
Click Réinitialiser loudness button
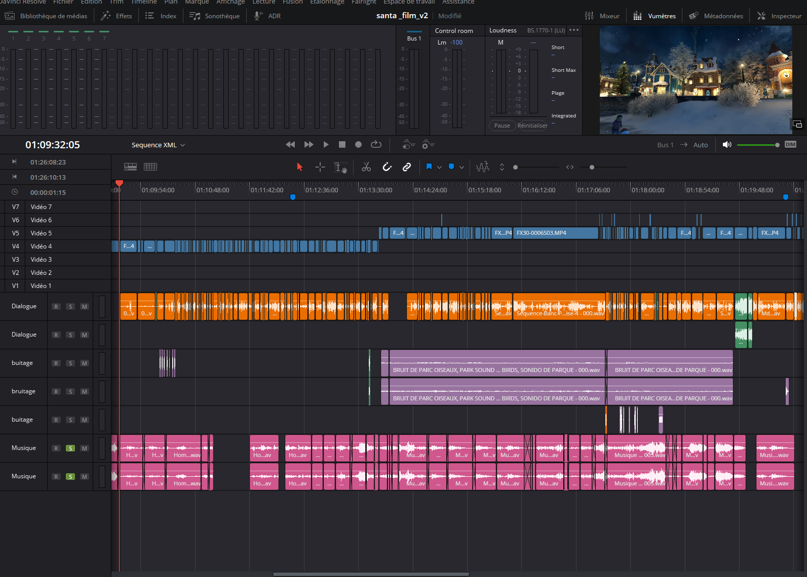coord(532,126)
